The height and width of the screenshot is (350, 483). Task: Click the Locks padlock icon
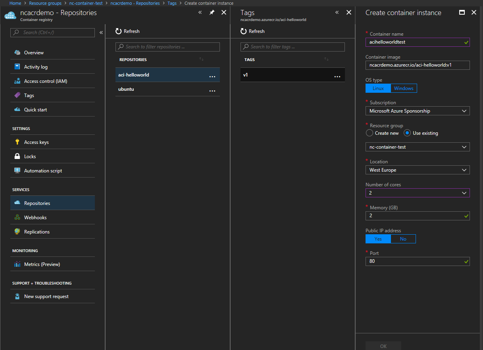coord(17,157)
